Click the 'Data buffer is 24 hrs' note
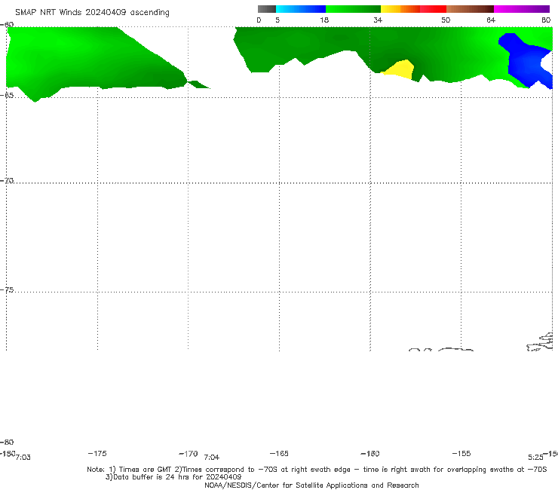 pyautogui.click(x=173, y=477)
